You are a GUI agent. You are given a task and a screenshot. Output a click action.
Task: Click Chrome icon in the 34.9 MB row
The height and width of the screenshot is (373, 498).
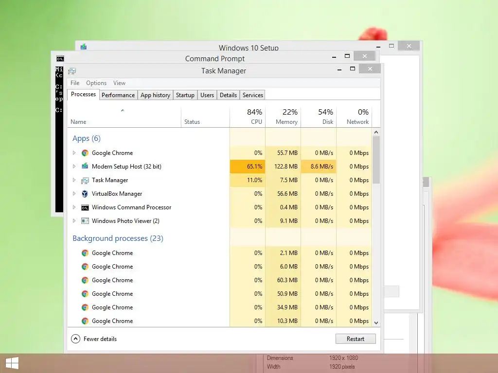(85, 307)
